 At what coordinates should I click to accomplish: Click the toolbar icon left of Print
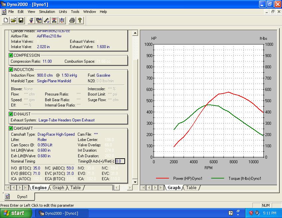pos(62,21)
